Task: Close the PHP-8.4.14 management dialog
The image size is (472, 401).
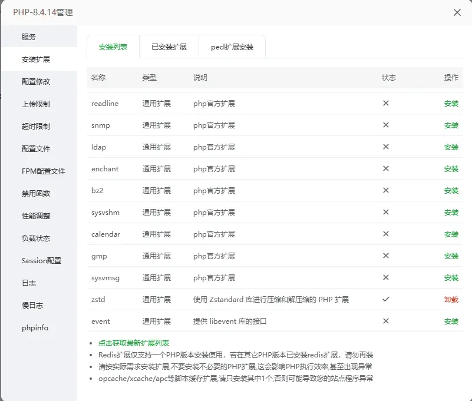Action: click(x=457, y=12)
